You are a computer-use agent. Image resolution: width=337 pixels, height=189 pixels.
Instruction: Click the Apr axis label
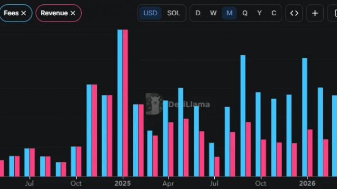pos(168,184)
